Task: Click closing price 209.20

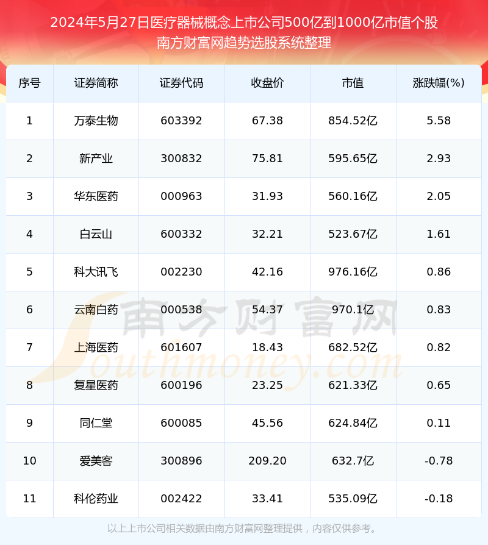Action: pos(267,461)
